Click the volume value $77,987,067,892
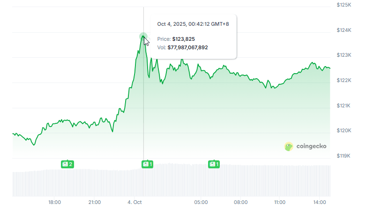This screenshot has height=211, width=366. (x=187, y=47)
